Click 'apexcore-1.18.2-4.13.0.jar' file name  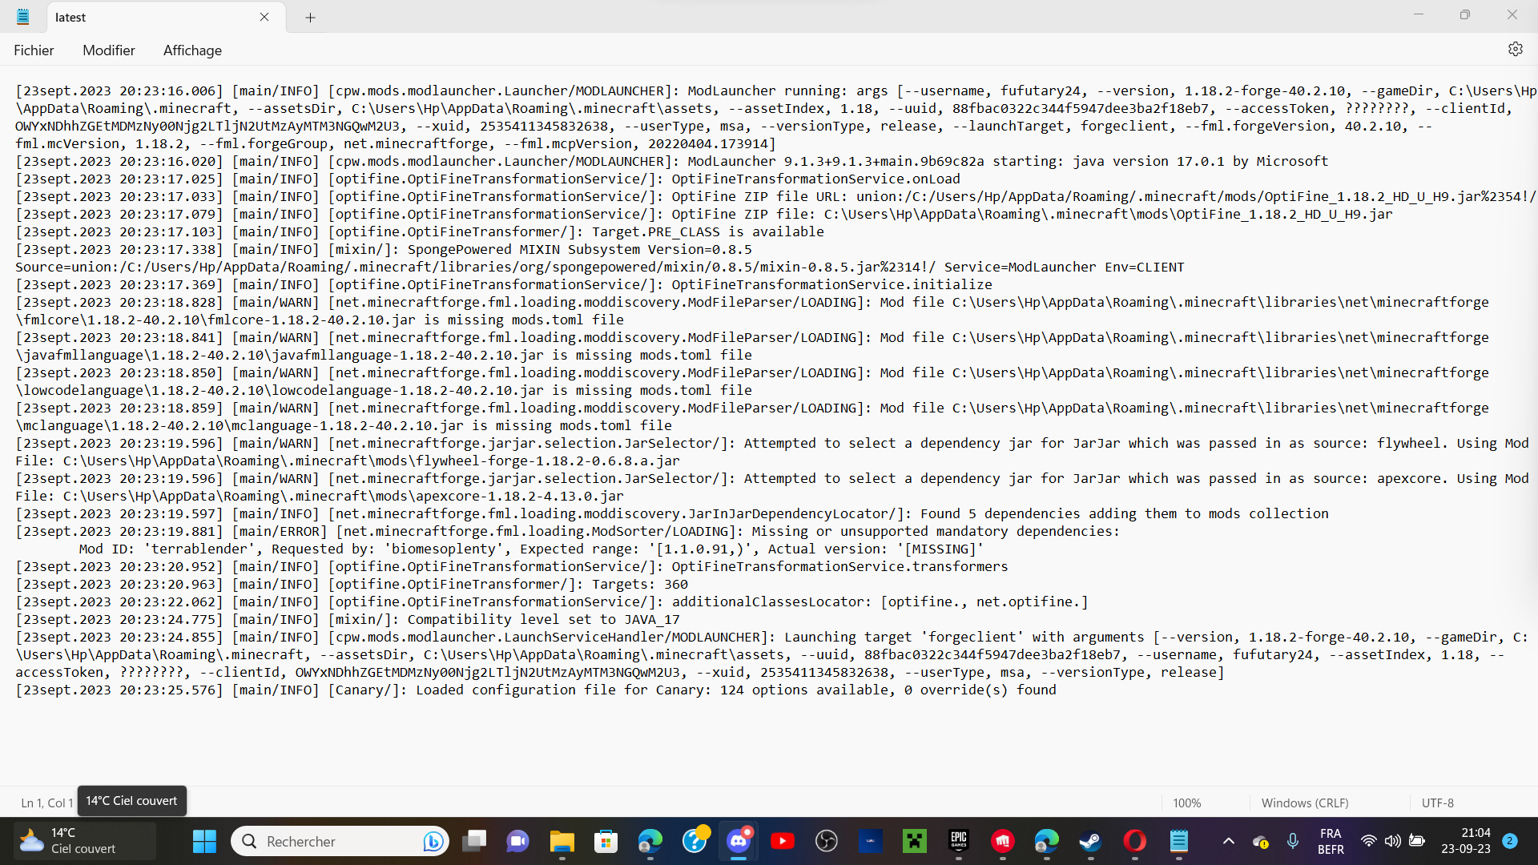pos(520,497)
